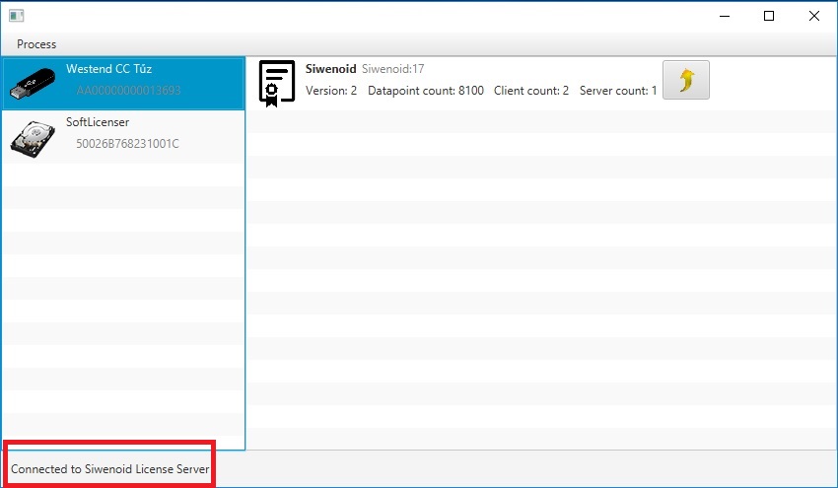Click the Version: 2 label
Image resolution: width=838 pixels, height=488 pixels.
[331, 91]
